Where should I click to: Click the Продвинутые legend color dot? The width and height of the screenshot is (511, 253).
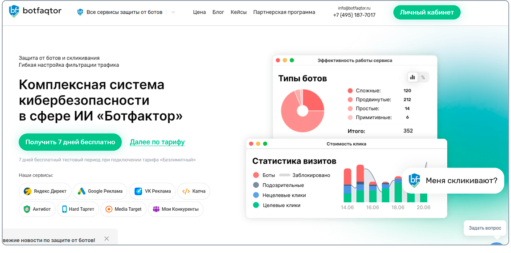pyautogui.click(x=350, y=100)
